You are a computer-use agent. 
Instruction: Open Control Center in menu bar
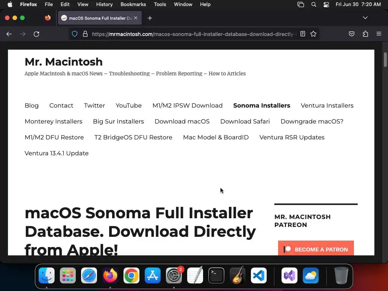pyautogui.click(x=326, y=4)
